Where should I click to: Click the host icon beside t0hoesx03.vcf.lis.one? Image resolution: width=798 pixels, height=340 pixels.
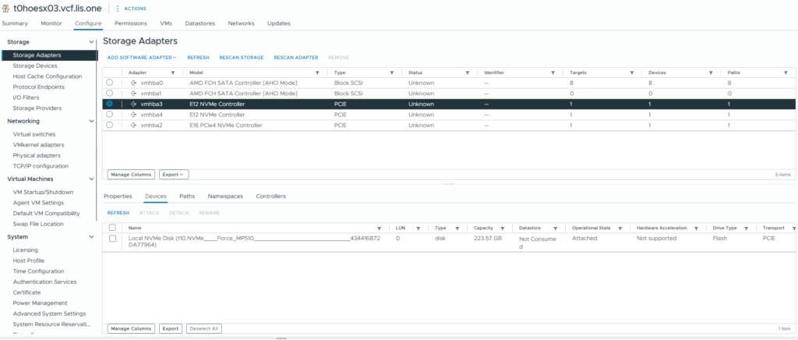pyautogui.click(x=6, y=8)
